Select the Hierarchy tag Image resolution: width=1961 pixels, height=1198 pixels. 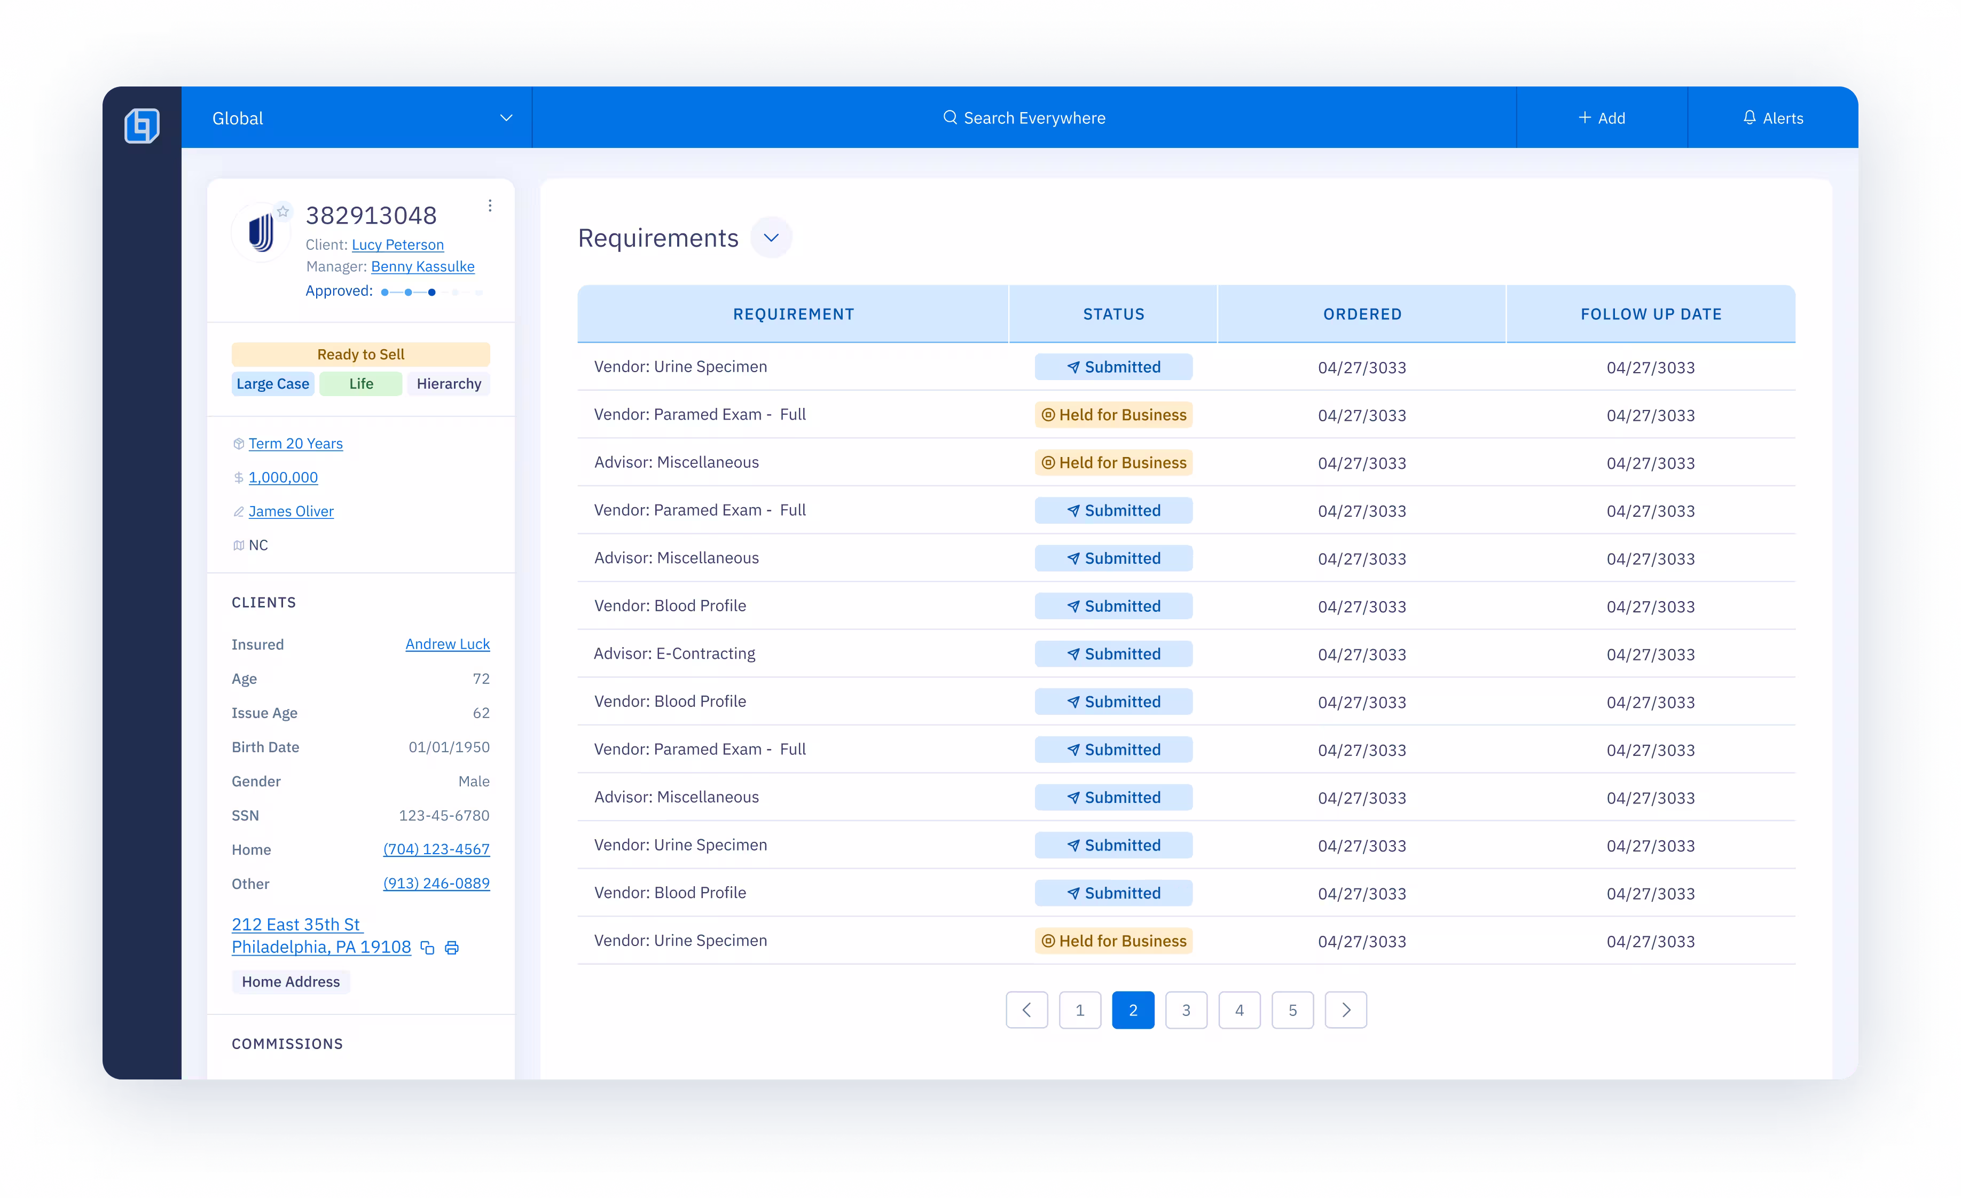tap(449, 384)
